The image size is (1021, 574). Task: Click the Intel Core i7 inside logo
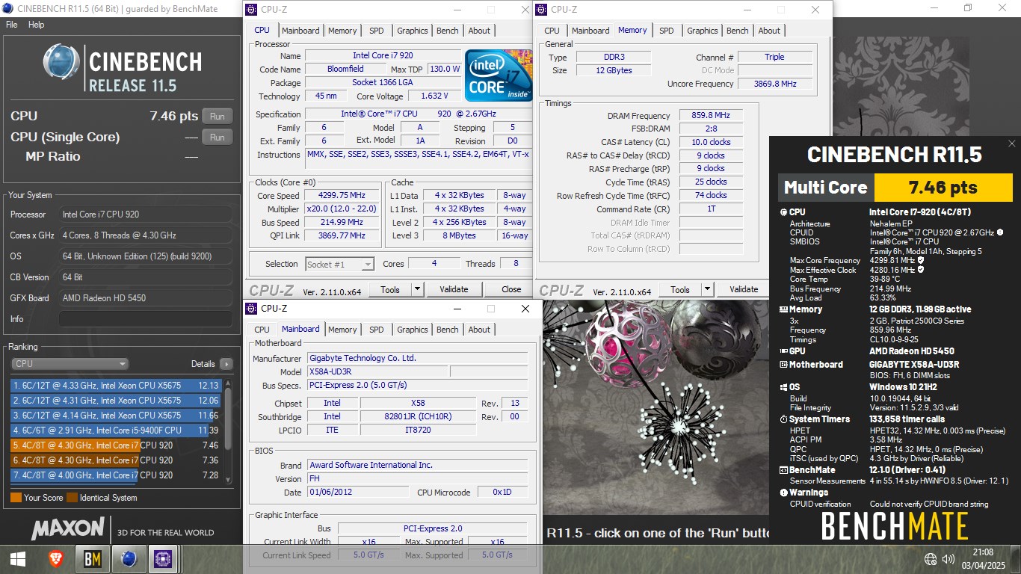tap(498, 76)
